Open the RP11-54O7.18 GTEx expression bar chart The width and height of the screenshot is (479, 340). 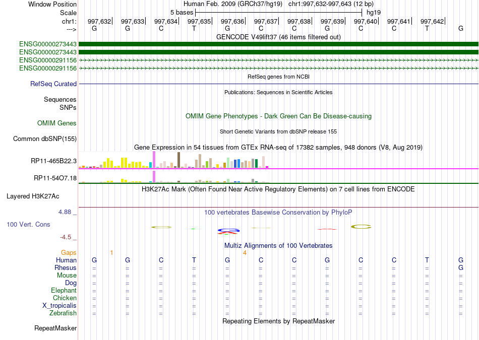[x=173, y=177]
